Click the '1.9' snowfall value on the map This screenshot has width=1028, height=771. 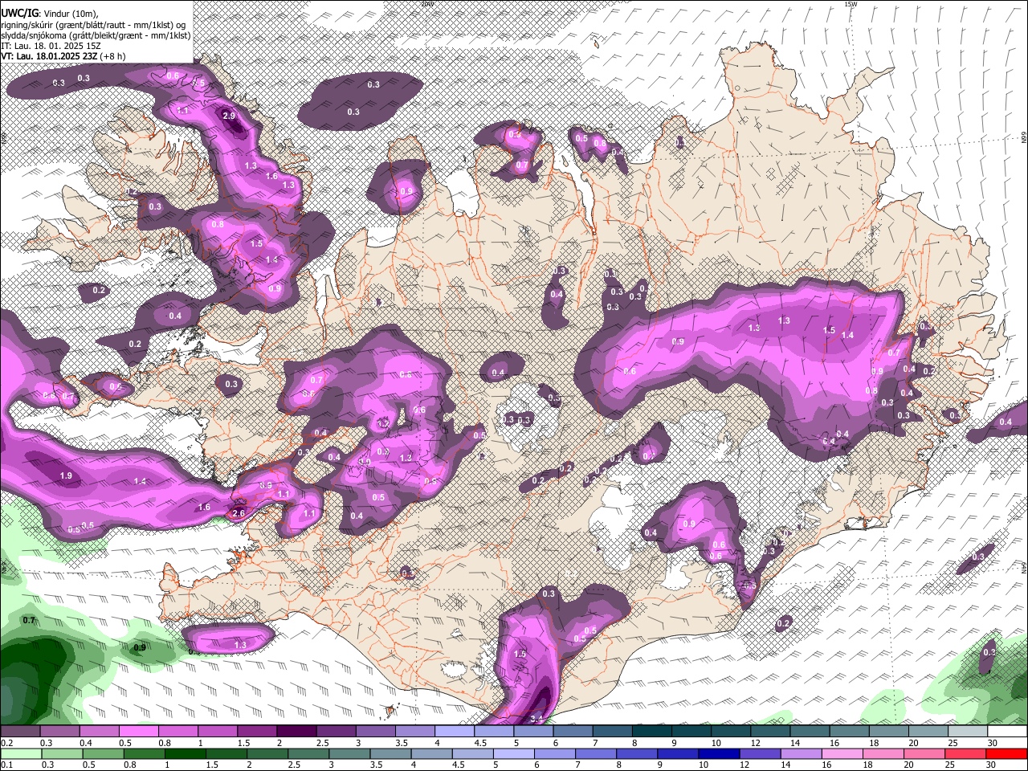point(66,476)
